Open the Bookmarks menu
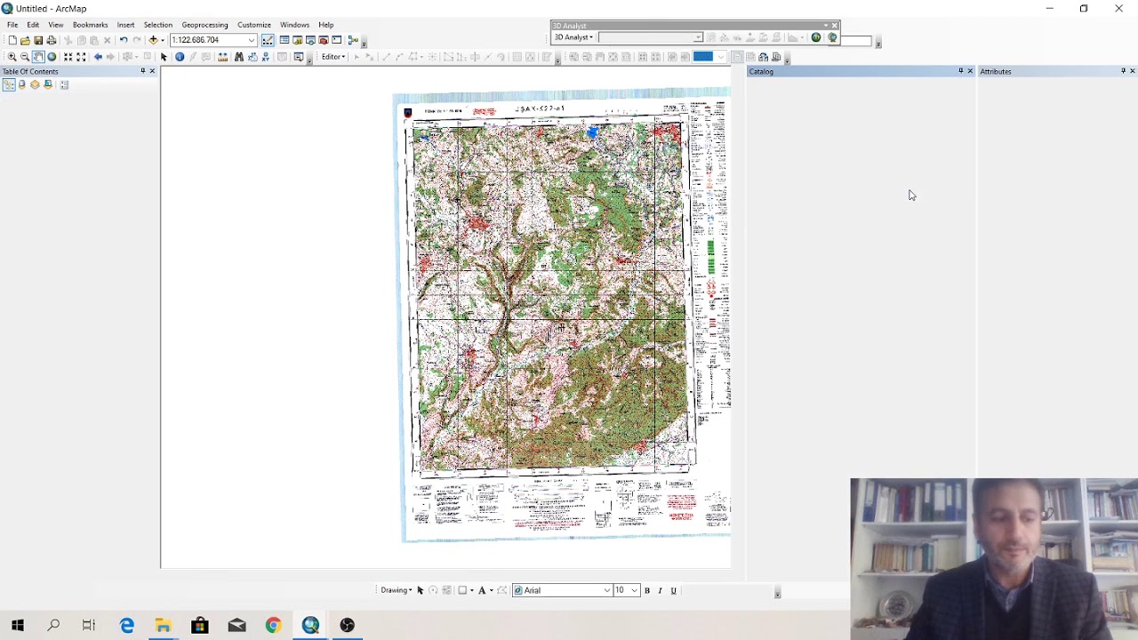 [x=90, y=25]
